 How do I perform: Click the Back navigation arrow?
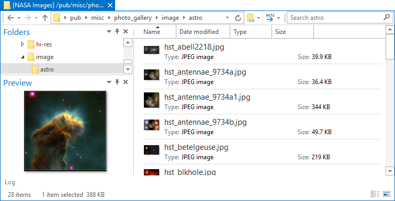(x=10, y=18)
